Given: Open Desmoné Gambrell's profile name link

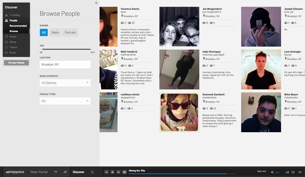Looking at the screenshot, I should (x=213, y=95).
